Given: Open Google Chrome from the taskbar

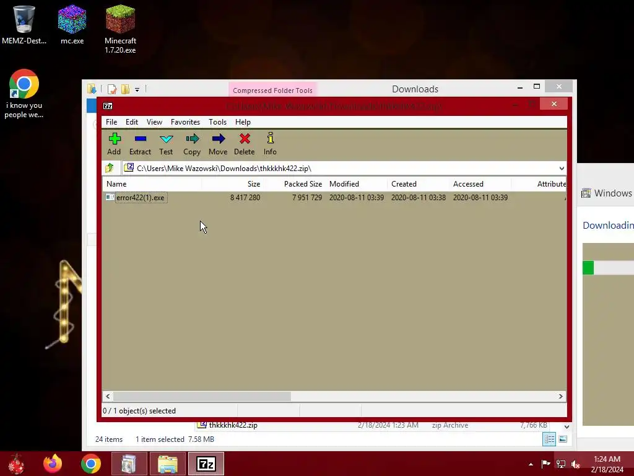Looking at the screenshot, I should pos(90,464).
